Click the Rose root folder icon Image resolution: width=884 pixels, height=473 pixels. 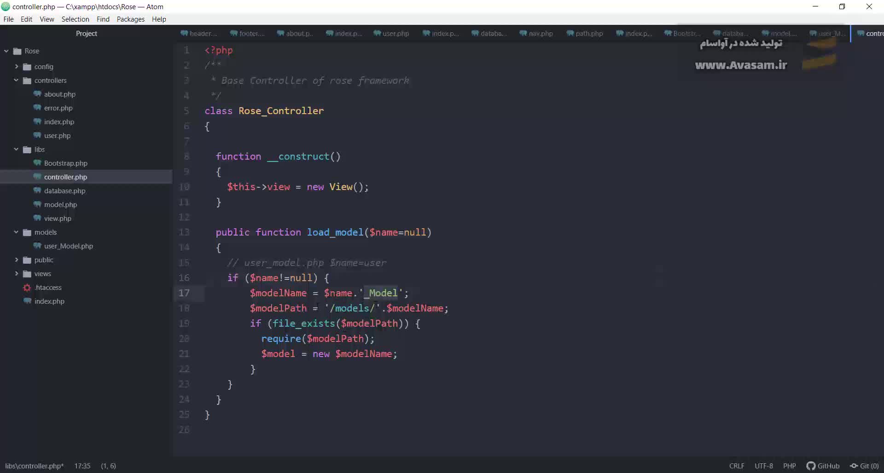coord(17,51)
